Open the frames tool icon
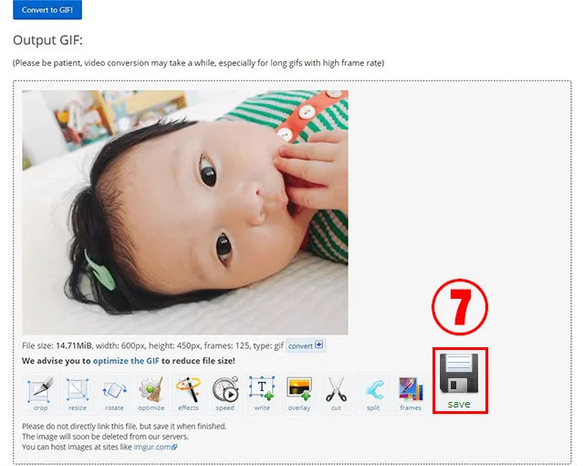 [x=411, y=394]
